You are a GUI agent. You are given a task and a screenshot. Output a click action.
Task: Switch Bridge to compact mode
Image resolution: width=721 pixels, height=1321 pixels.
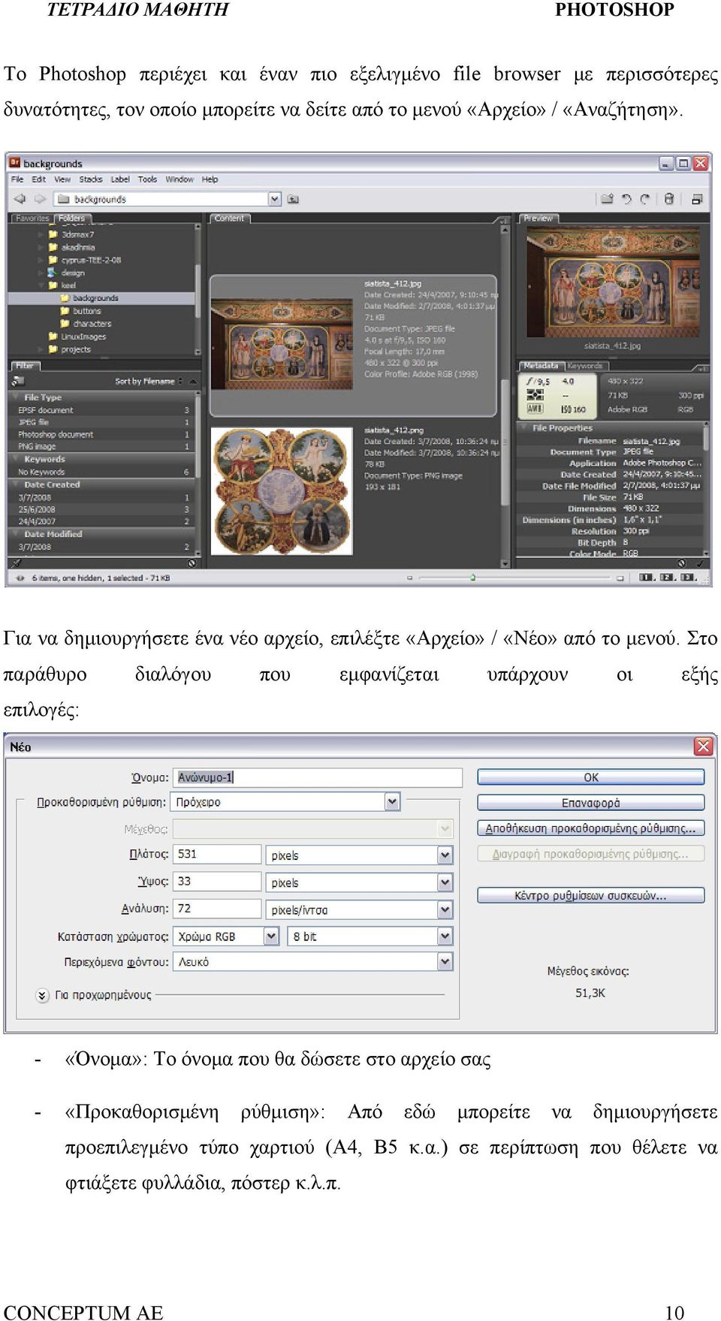pos(697,199)
